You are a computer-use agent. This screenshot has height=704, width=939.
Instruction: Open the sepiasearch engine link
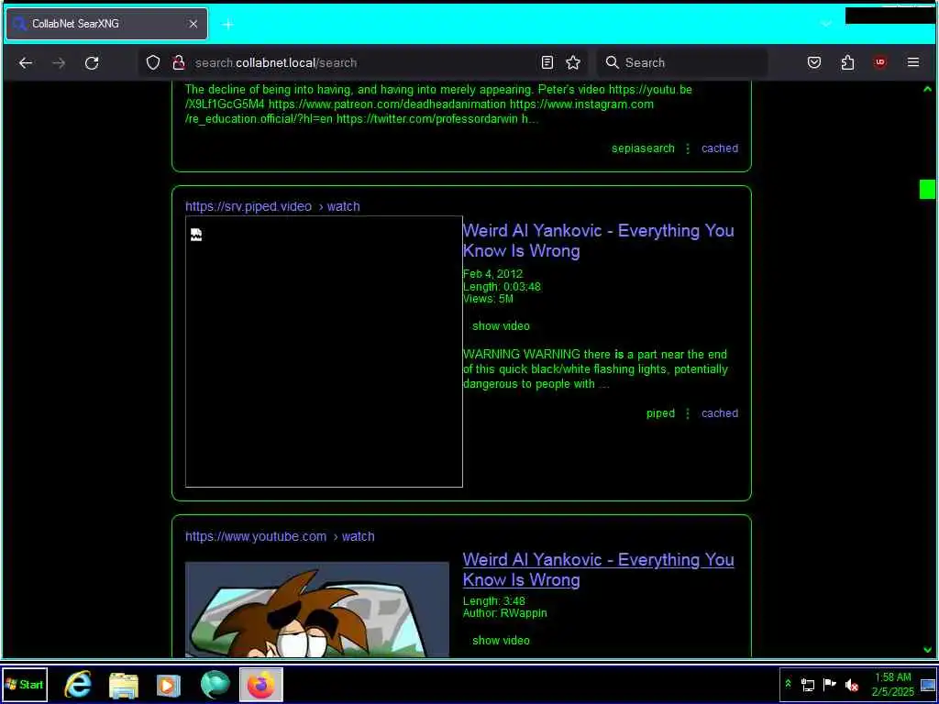(643, 148)
